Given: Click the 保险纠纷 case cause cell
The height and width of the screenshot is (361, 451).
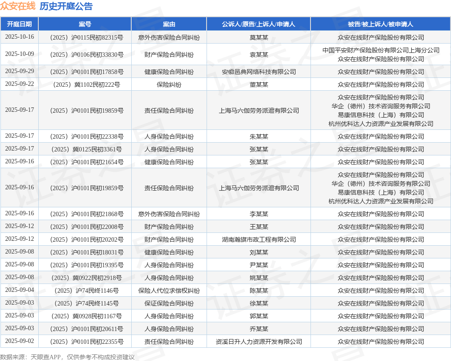Looking at the screenshot, I should 169,85.
